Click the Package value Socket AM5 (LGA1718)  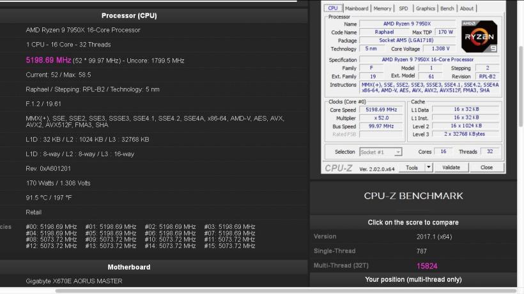point(407,40)
